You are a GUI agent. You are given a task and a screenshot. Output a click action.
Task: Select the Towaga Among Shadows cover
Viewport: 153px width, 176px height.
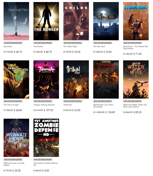[46, 79]
